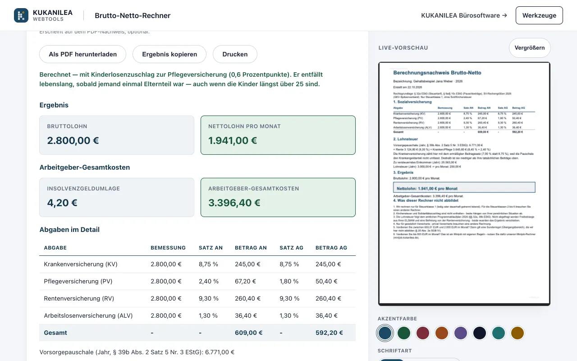Click Als PDF herunterladen button
The image size is (577, 361).
click(83, 54)
